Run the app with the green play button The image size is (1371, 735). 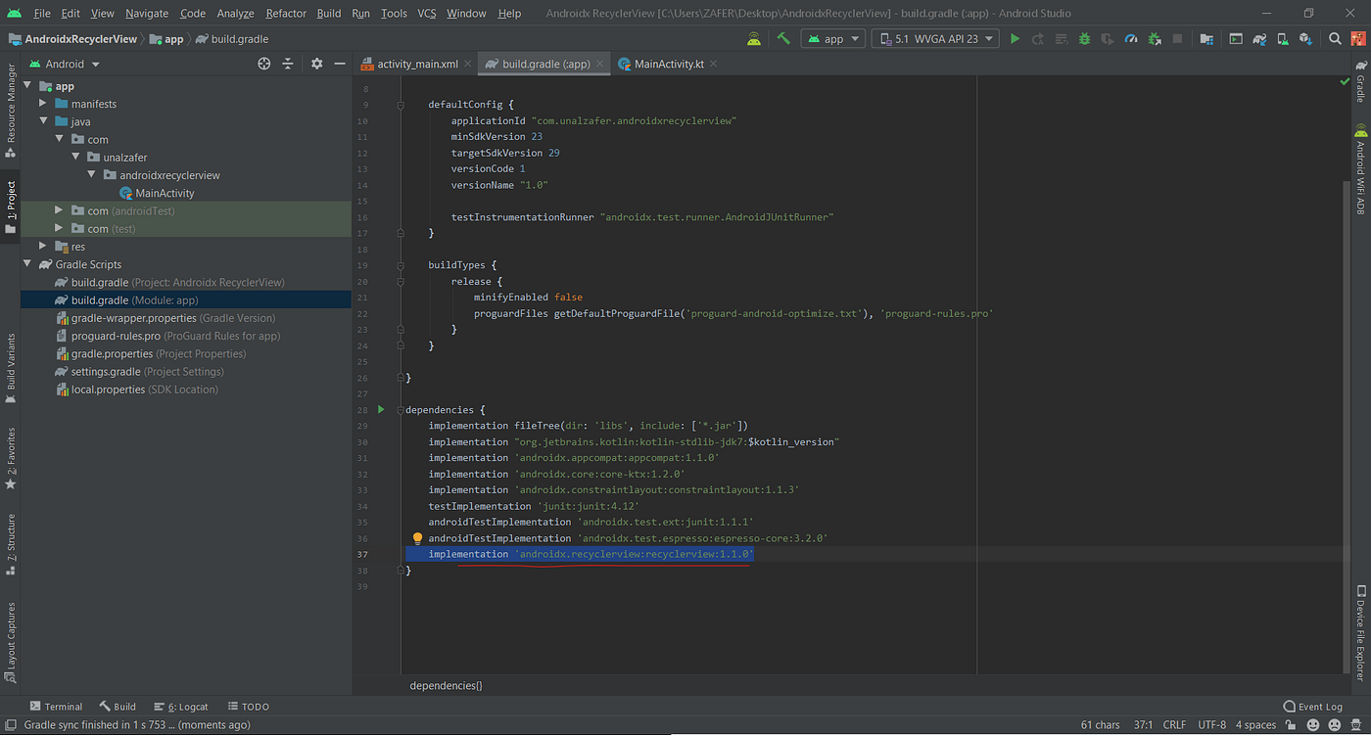point(1016,39)
